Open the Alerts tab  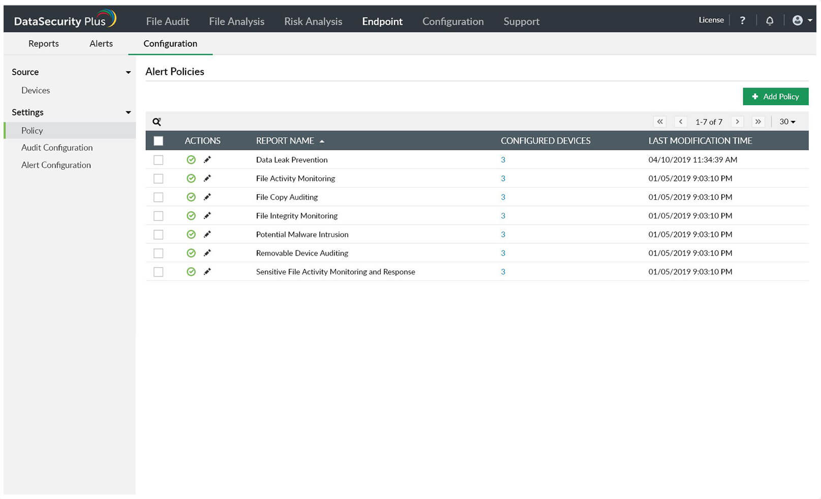[101, 44]
